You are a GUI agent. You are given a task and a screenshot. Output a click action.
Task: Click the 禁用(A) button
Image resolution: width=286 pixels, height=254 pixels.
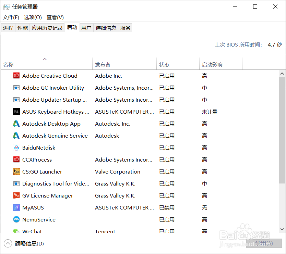click(x=264, y=243)
